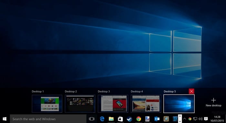Open the Action Center notifications icon
Image resolution: width=226 pixels, height=123 pixels.
coord(206,119)
